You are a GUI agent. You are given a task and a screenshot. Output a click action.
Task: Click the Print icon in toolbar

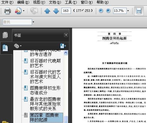point(7,11)
